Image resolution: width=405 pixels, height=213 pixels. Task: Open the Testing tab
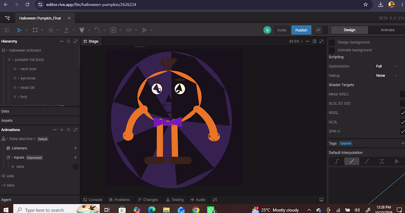tap(175, 200)
